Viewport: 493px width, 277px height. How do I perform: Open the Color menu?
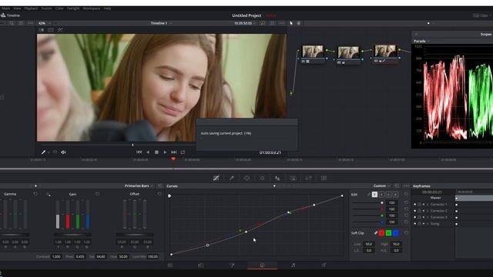[x=59, y=8]
